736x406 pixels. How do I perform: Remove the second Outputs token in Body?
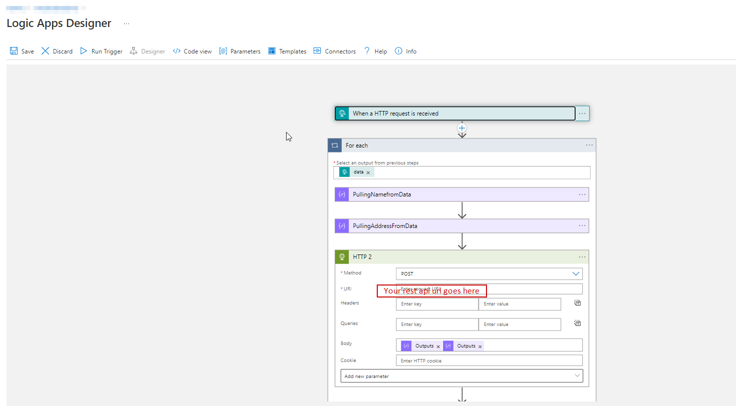[x=480, y=346]
